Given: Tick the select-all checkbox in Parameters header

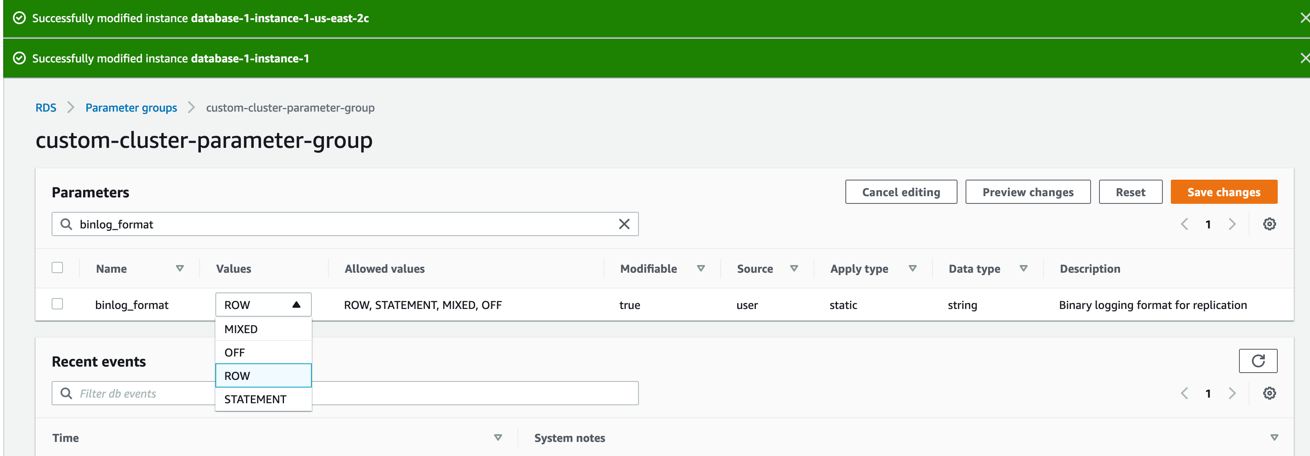Looking at the screenshot, I should click(x=57, y=267).
